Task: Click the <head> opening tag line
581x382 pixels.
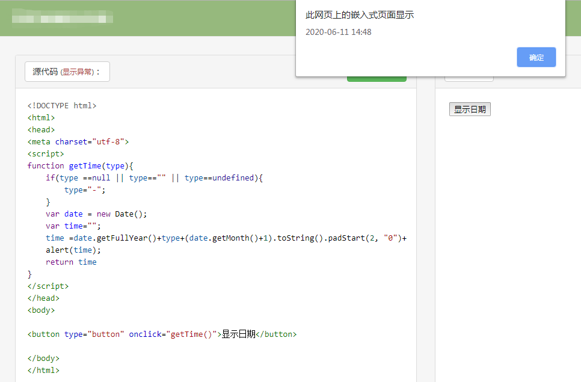Action: (41, 130)
